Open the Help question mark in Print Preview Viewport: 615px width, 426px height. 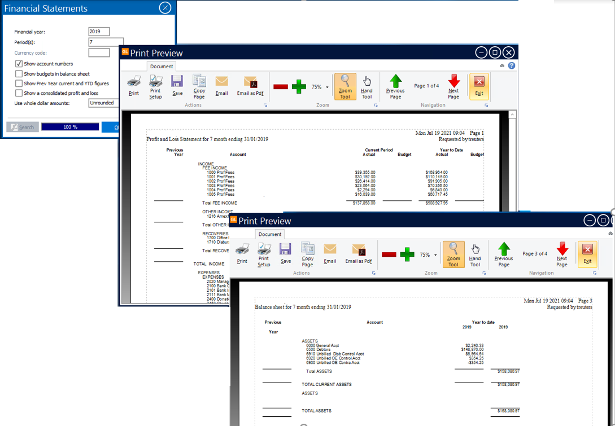point(511,66)
